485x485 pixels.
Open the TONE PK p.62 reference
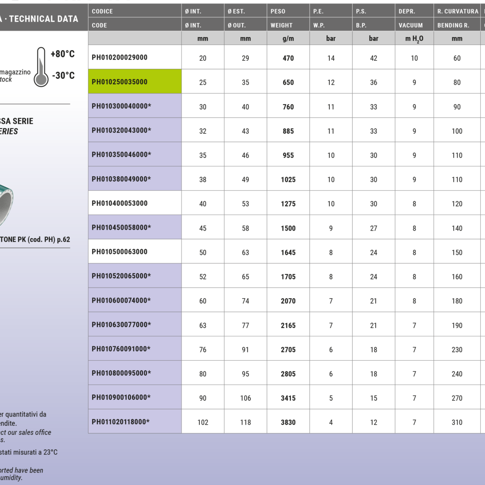pos(35,240)
